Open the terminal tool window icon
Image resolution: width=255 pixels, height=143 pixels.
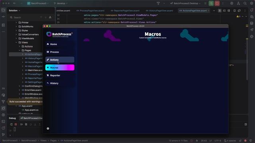pyautogui.click(x=3, y=122)
